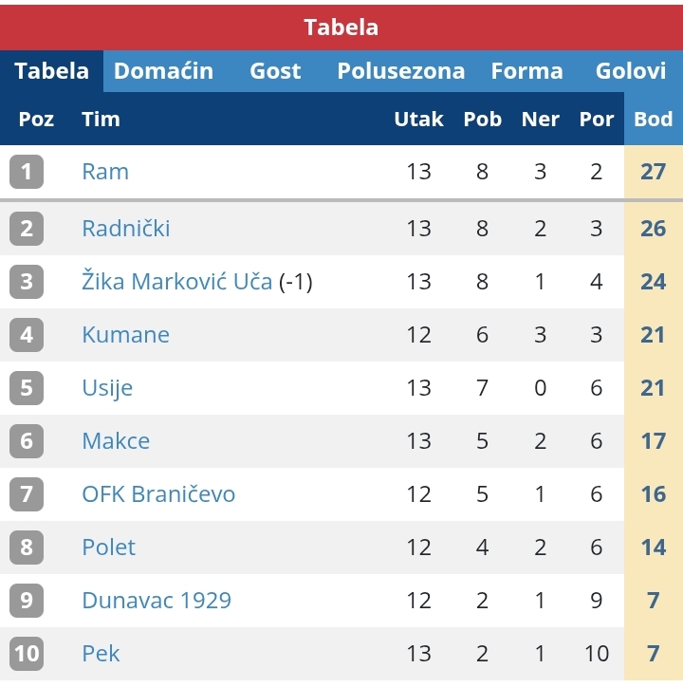Open the Makce team page
Viewport: 683px width, 687px height.
(x=116, y=441)
